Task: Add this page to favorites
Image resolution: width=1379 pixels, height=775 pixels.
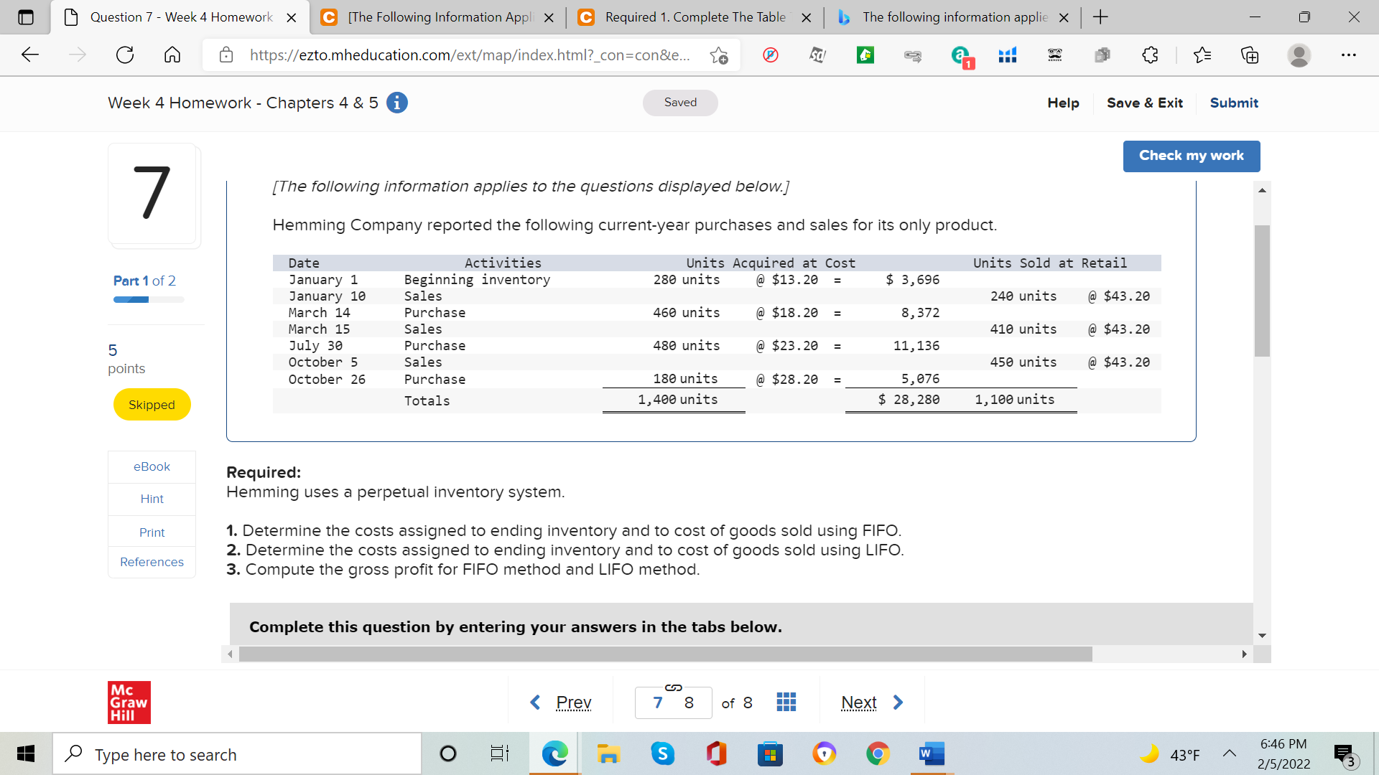Action: [x=718, y=55]
